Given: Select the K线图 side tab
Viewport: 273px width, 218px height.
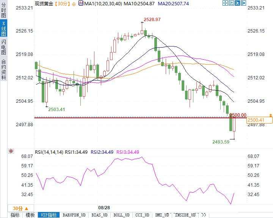Looking at the screenshot, I should pos(3,28).
